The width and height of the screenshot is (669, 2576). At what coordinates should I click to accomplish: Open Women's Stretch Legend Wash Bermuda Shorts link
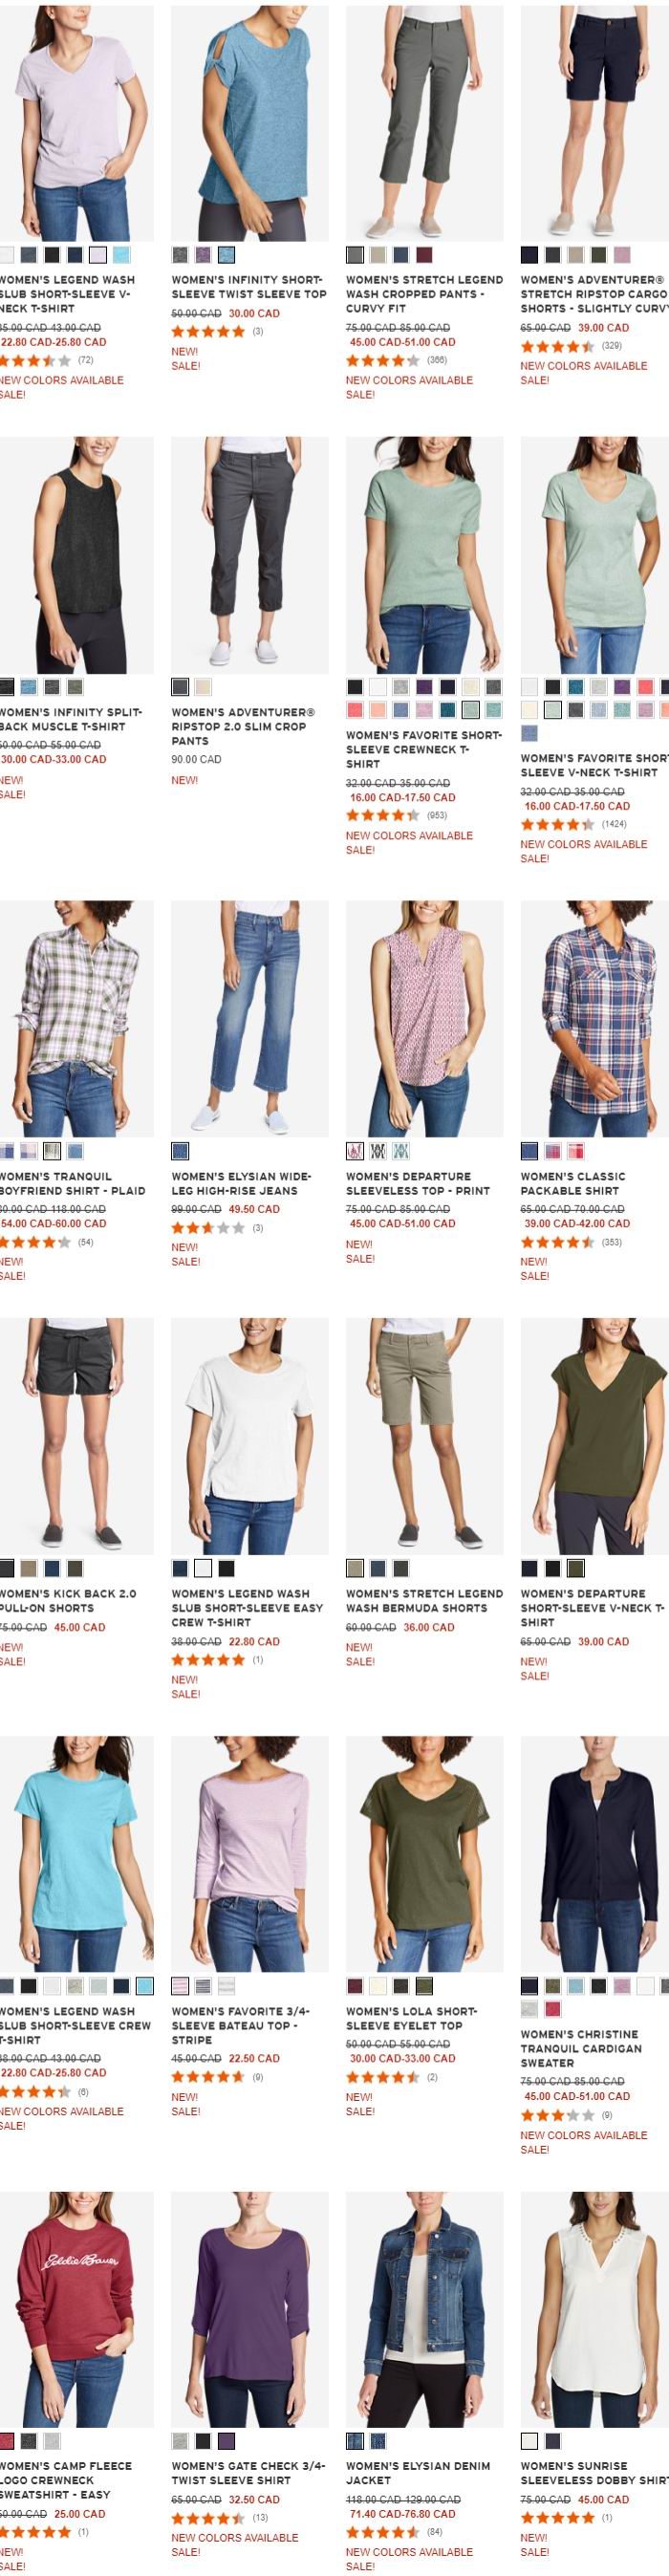[x=424, y=1600]
